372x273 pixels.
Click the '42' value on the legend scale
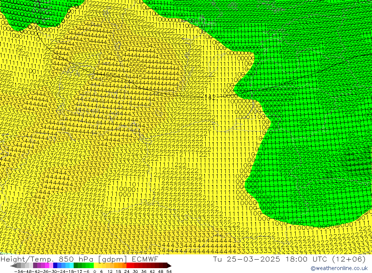[x=152, y=272]
